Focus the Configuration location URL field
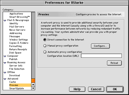The height and width of the screenshot is (95, 129). click(101, 56)
